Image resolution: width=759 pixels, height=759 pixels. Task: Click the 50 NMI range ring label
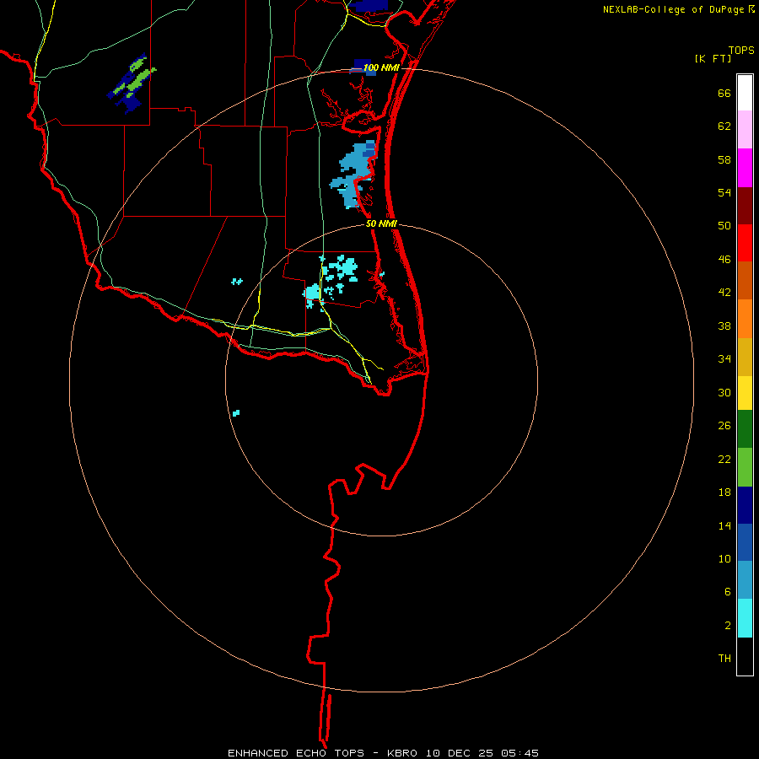tap(381, 223)
